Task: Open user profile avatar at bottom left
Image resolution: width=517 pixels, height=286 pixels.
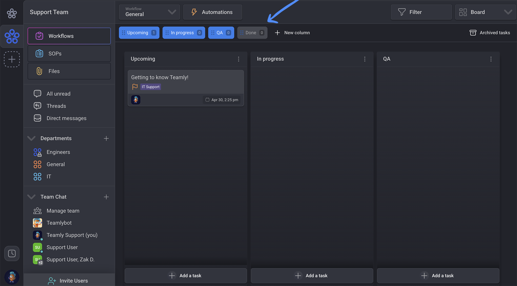Action: [12, 277]
